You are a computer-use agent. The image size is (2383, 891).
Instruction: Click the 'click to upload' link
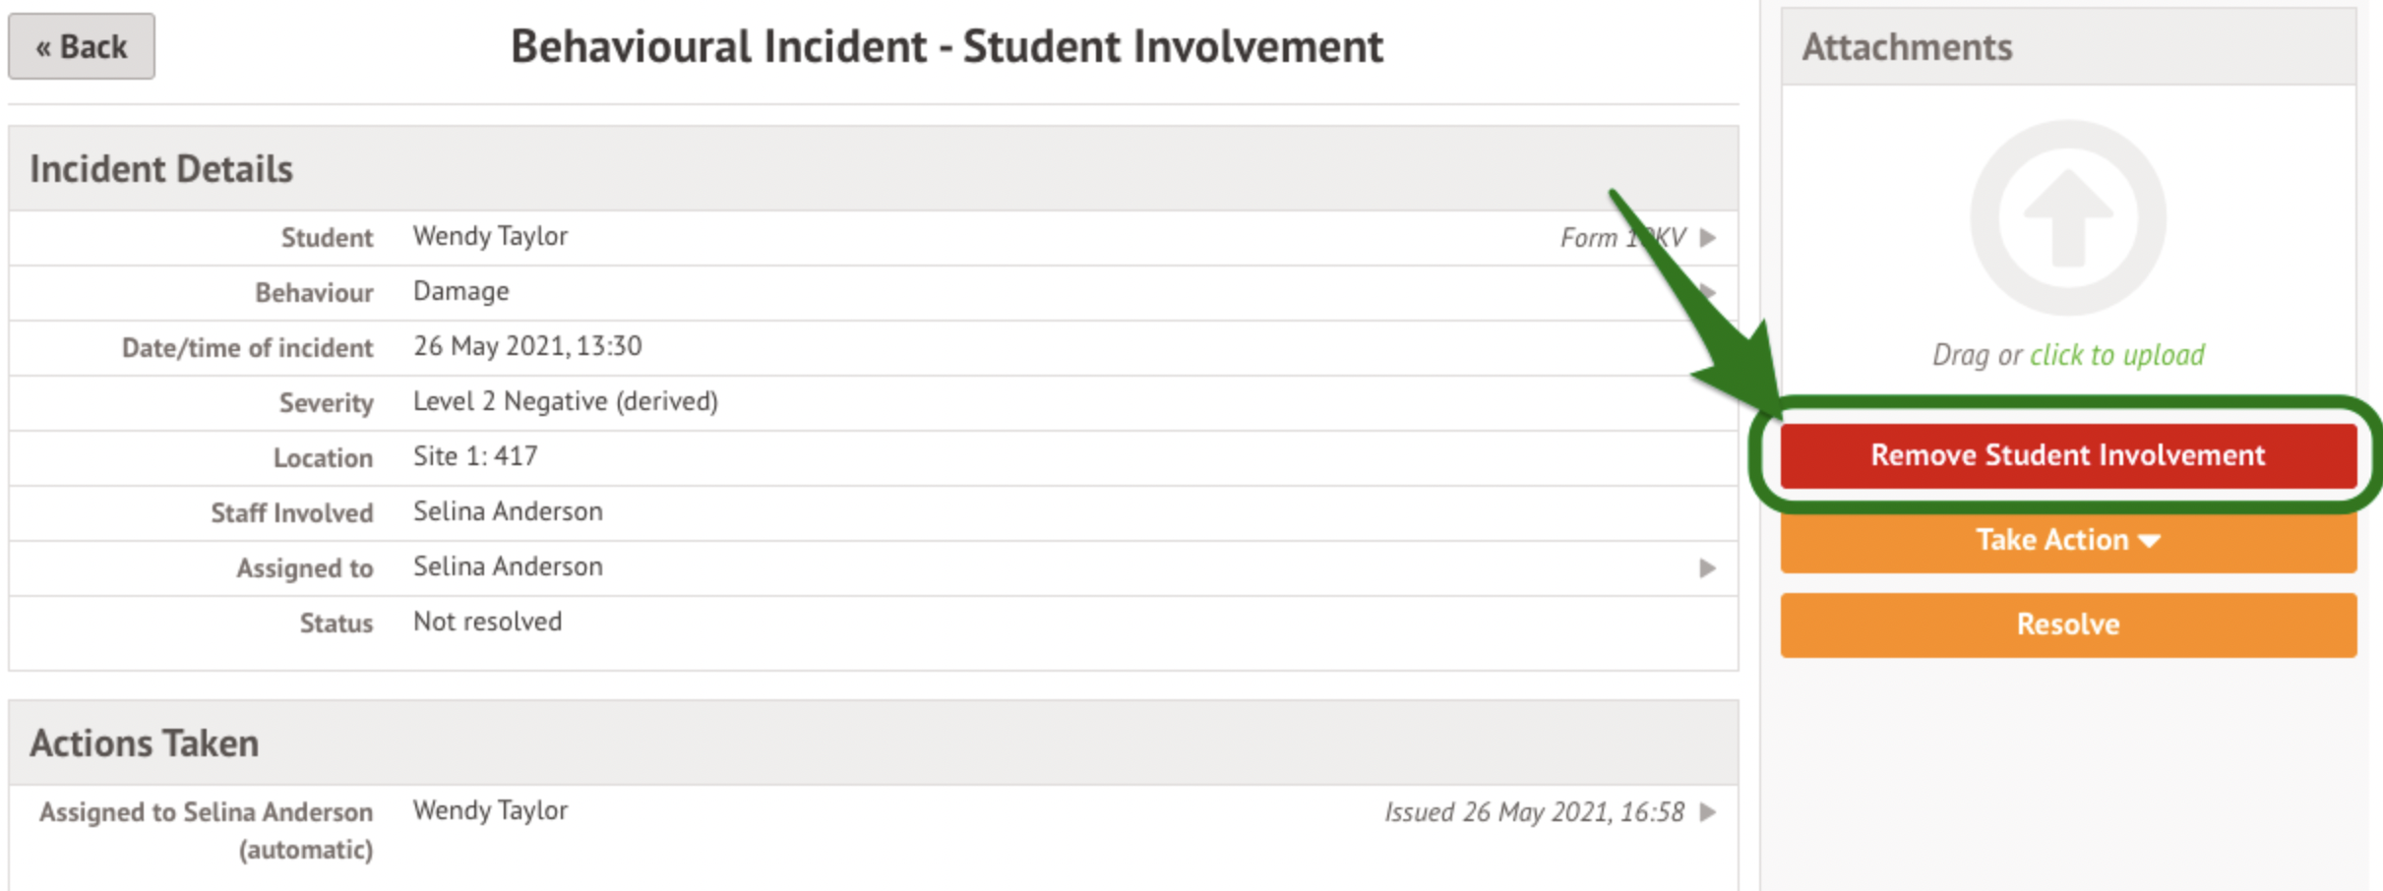tap(2116, 354)
